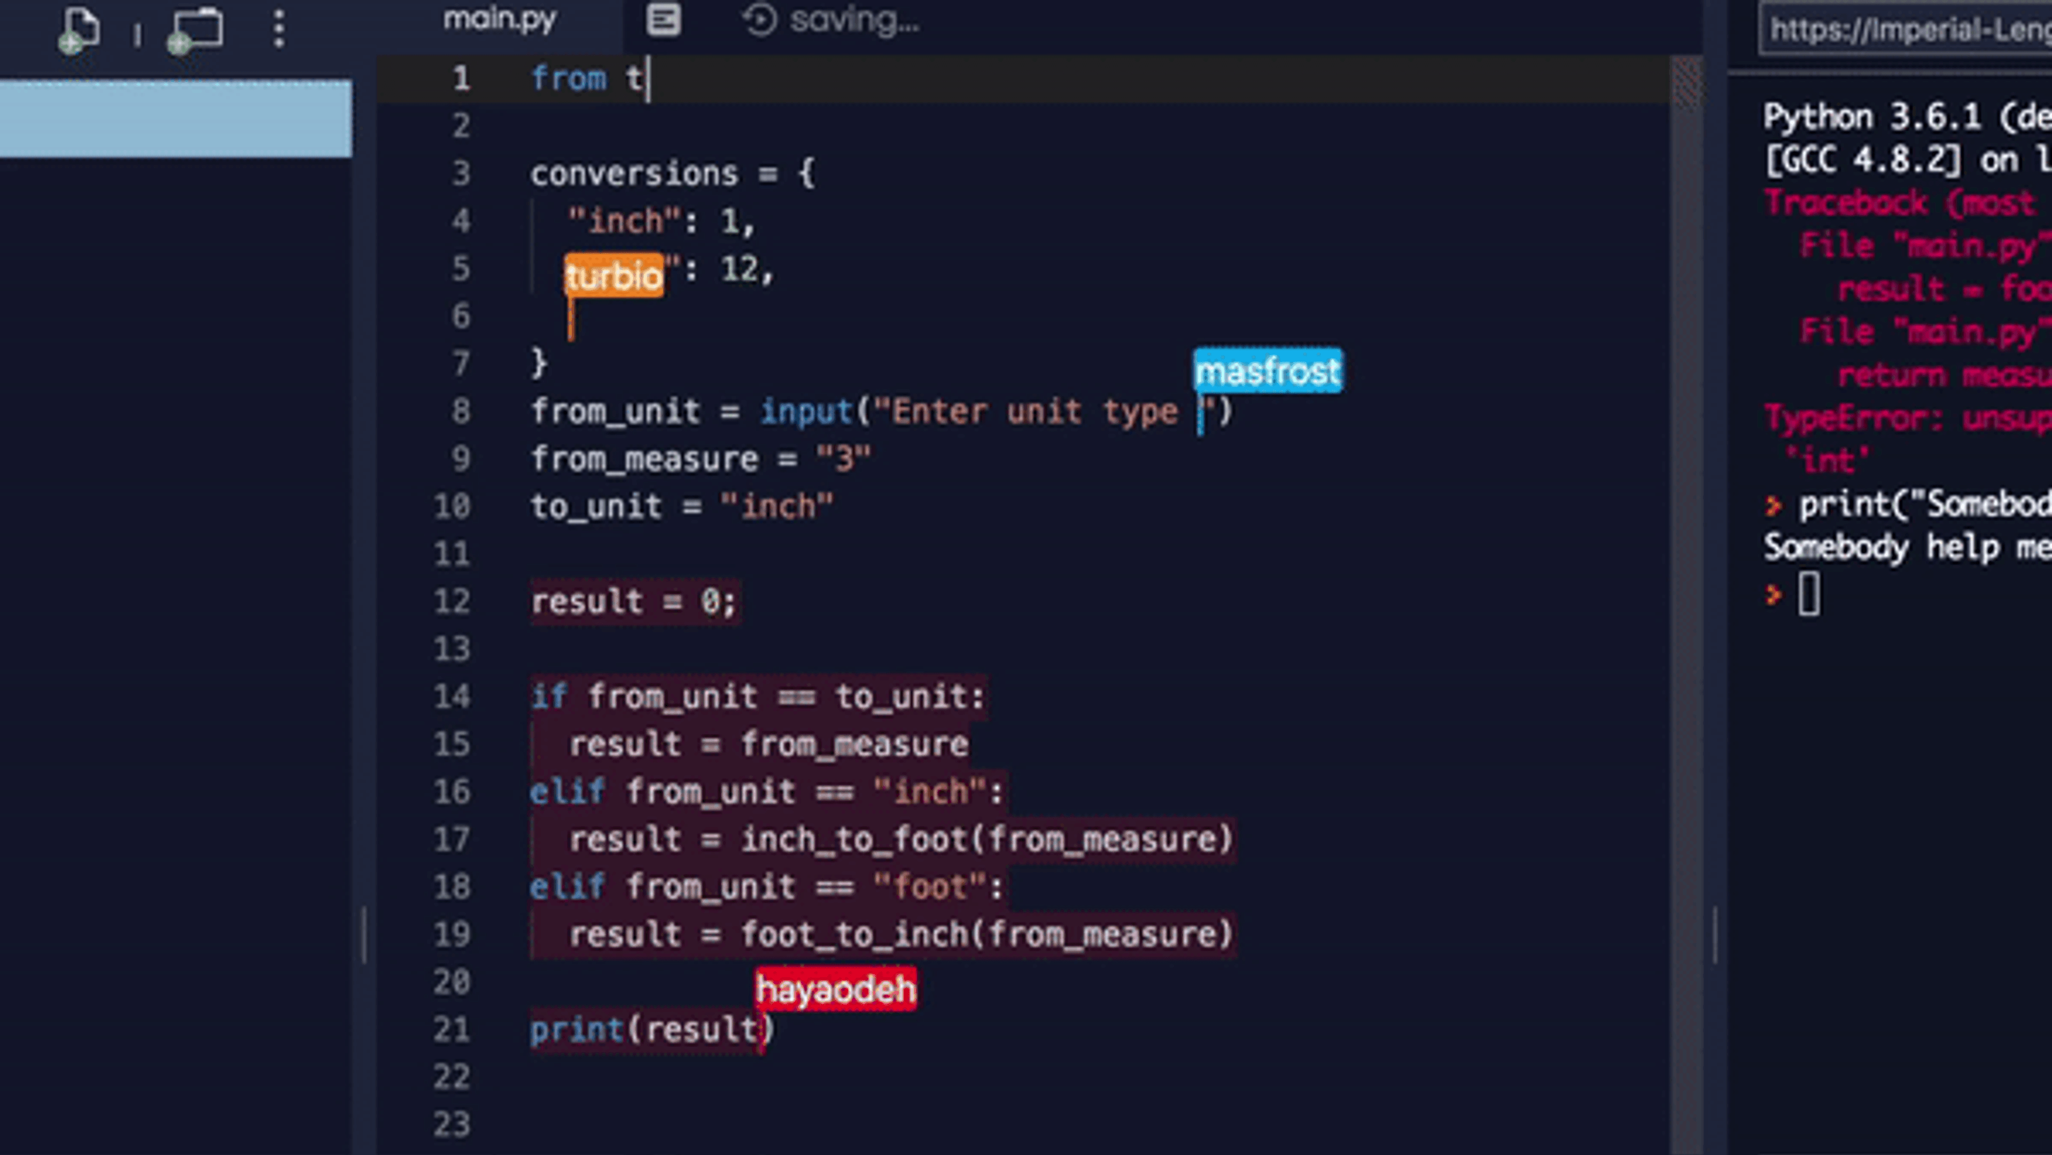Click the red hayaodeh collaborator tag
This screenshot has width=2052, height=1155.
click(x=836, y=989)
